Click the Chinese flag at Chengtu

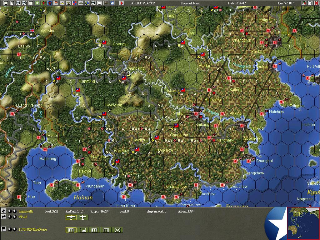104,42
